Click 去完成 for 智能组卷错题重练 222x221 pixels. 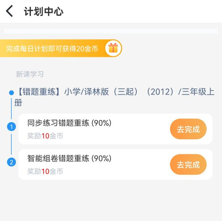pos(188,164)
